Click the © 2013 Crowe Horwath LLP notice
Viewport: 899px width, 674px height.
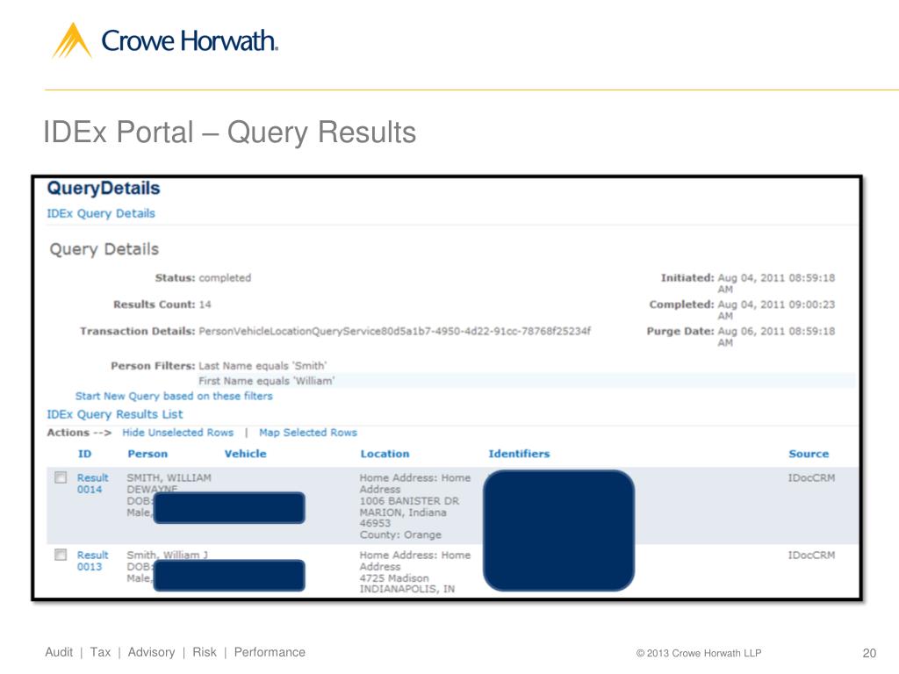coord(699,653)
